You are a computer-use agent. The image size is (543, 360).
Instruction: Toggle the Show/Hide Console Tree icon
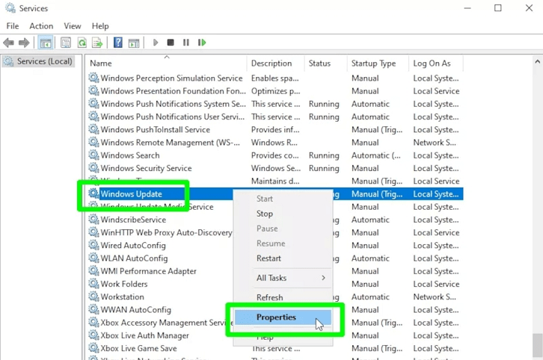46,43
